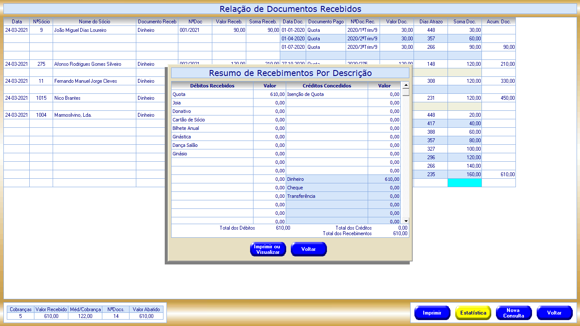Click the Nome do Sócio column header
Image resolution: width=580 pixels, height=326 pixels.
click(94, 22)
